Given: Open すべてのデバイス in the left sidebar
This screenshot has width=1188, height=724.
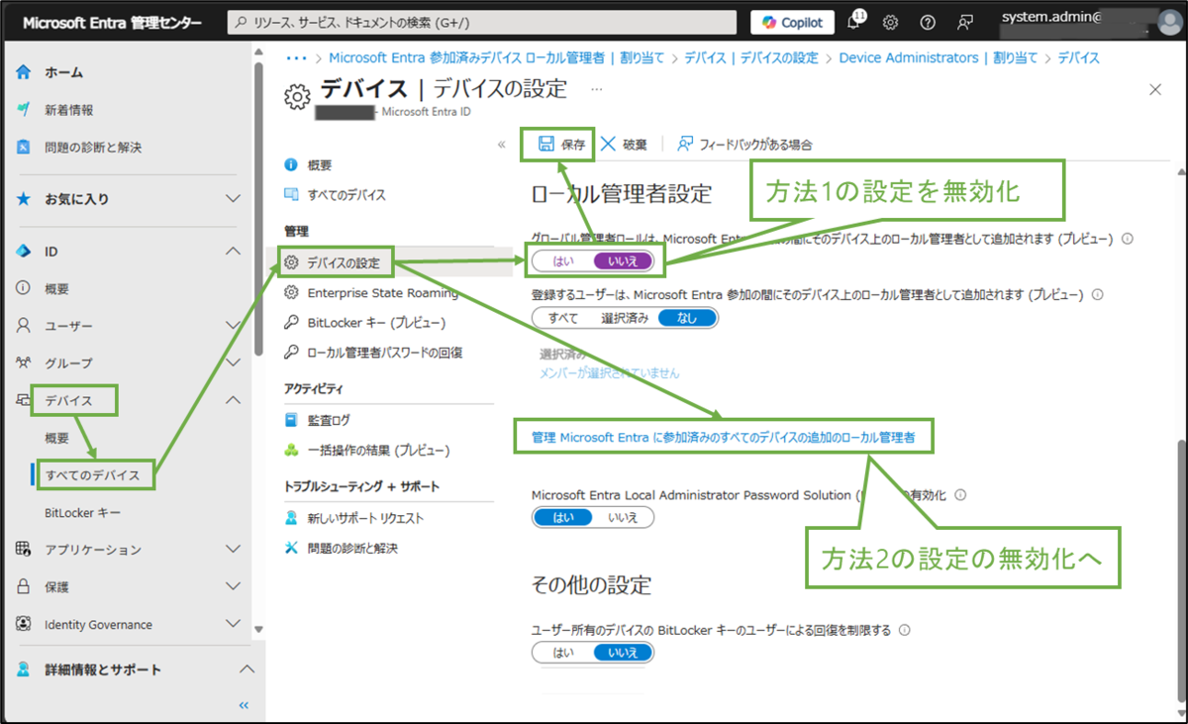Looking at the screenshot, I should click(x=90, y=475).
